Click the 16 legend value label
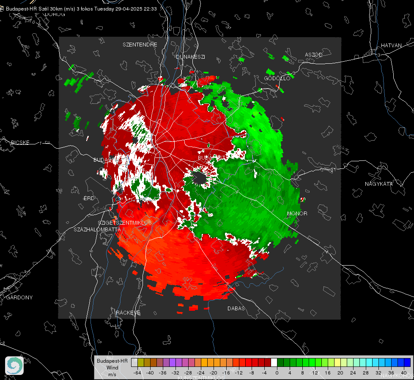 [328, 373]
